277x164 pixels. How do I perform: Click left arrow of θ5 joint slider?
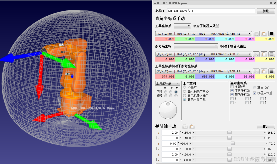click(x=194, y=154)
